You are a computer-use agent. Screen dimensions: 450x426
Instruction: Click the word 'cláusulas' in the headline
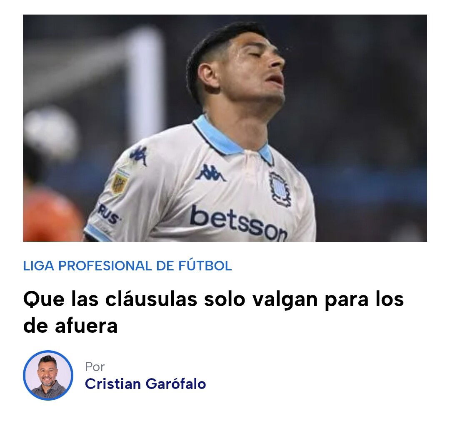[151, 300]
